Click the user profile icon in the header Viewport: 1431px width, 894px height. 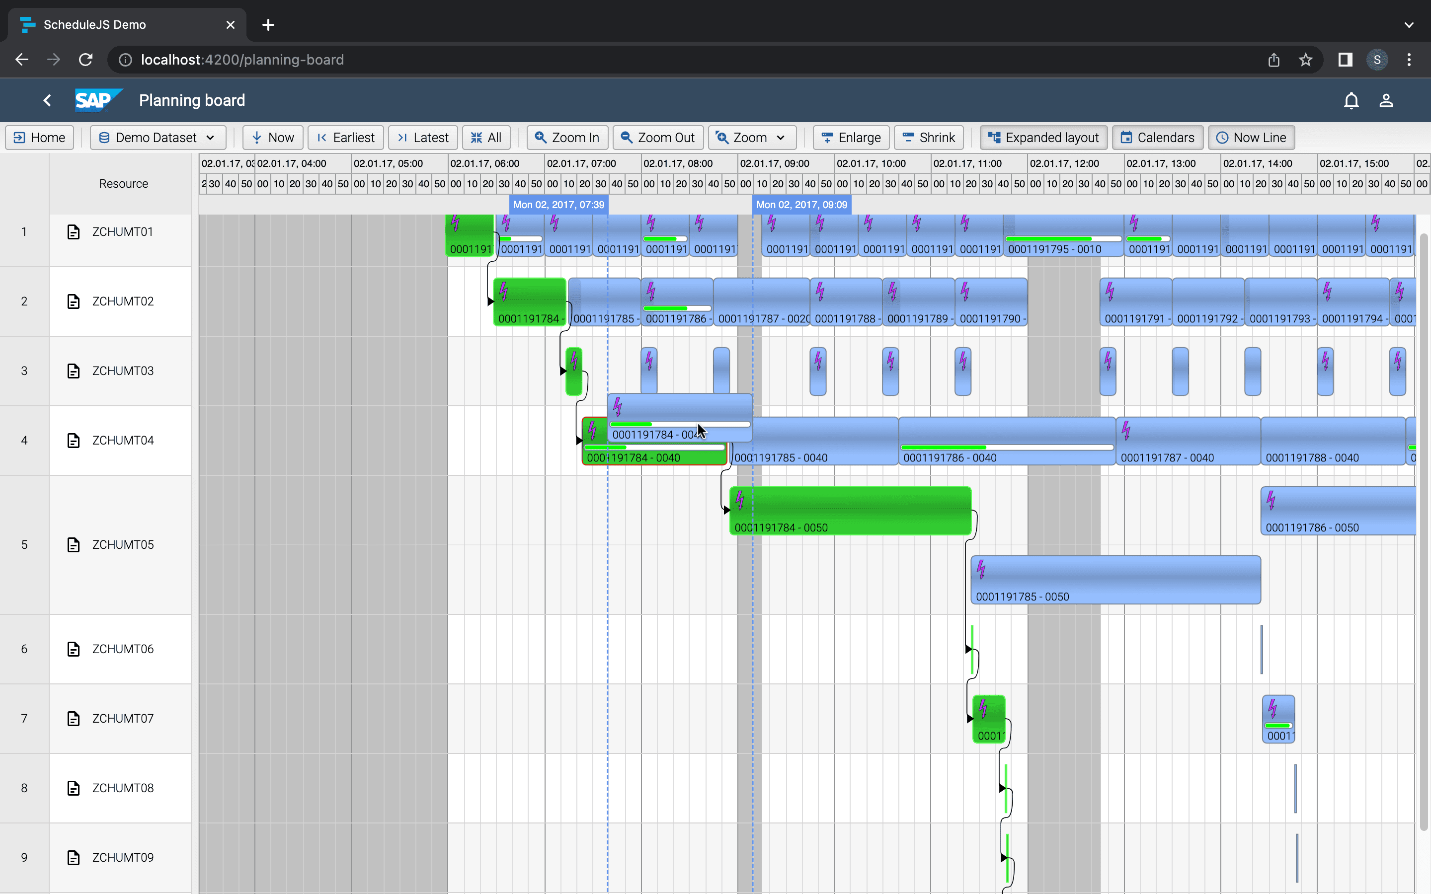[1386, 100]
